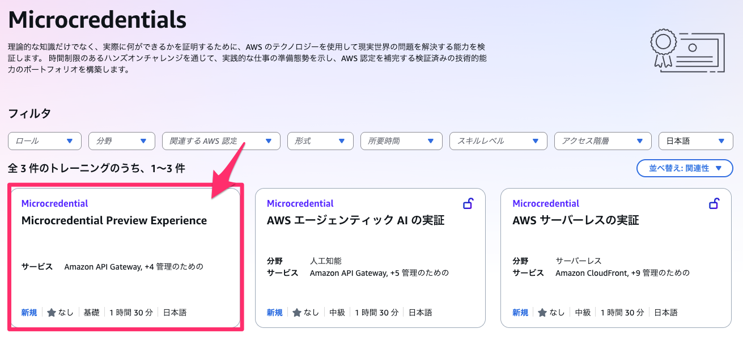Click 1 時間 30 分 on サーバーレス card
Image resolution: width=743 pixels, height=337 pixels.
(622, 313)
